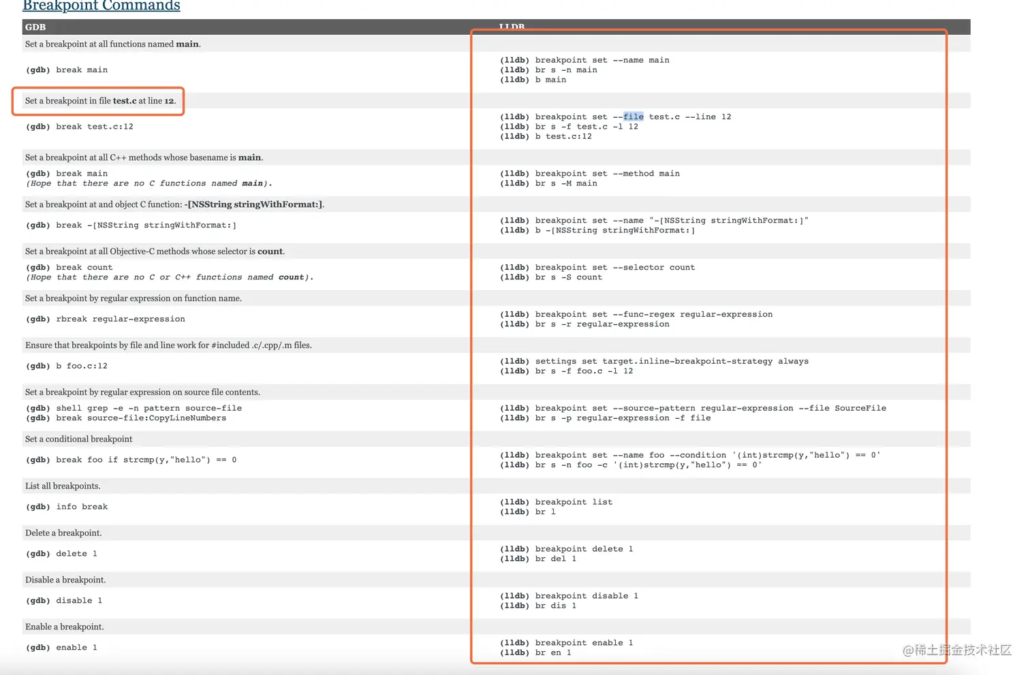Click '(lldb) breakpoint set --name foo --condition' line
This screenshot has height=675, width=1030.
tap(690, 456)
